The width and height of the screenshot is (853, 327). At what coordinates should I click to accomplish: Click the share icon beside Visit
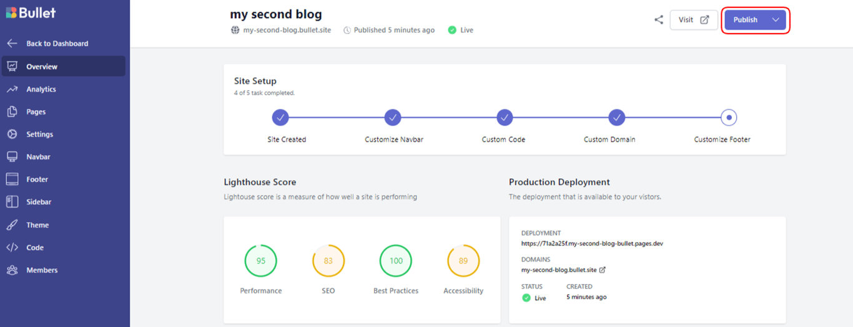click(658, 20)
